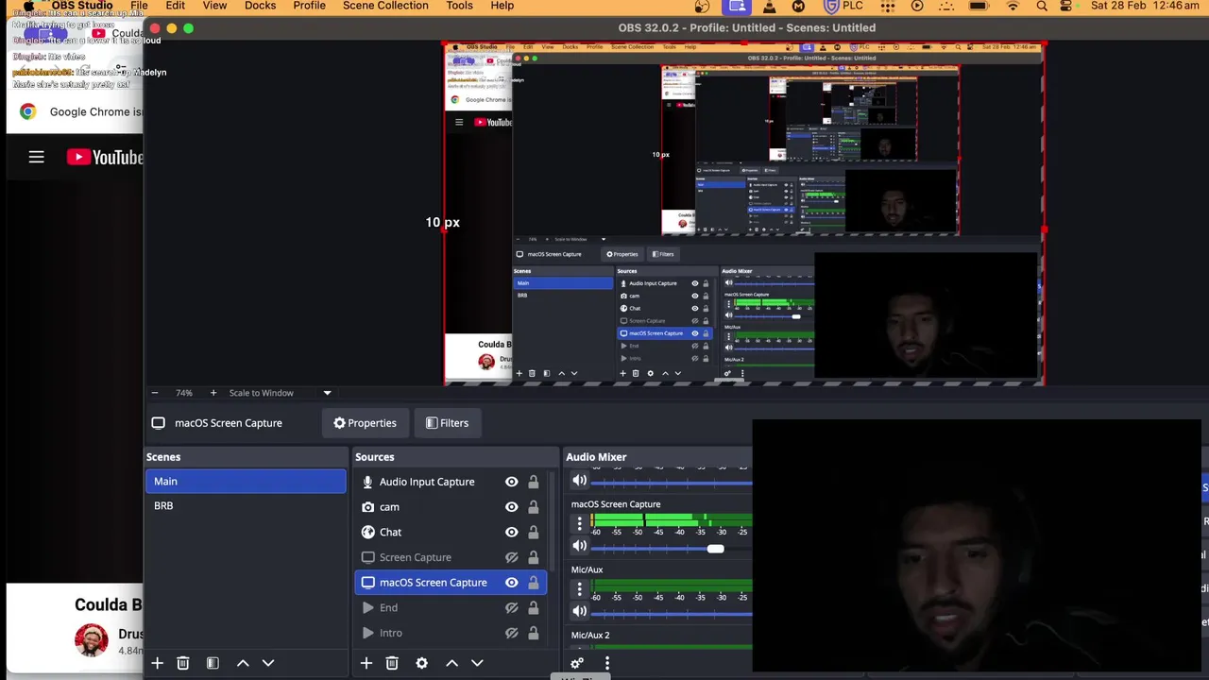Lock the macOS Screen Capture source
The width and height of the screenshot is (1209, 680).
533,583
